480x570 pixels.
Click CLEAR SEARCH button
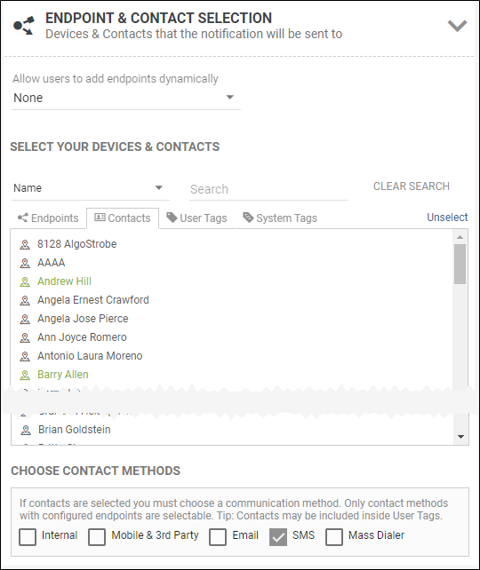pyautogui.click(x=412, y=186)
